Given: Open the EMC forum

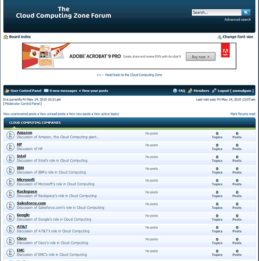Looking at the screenshot, I should (x=21, y=250).
